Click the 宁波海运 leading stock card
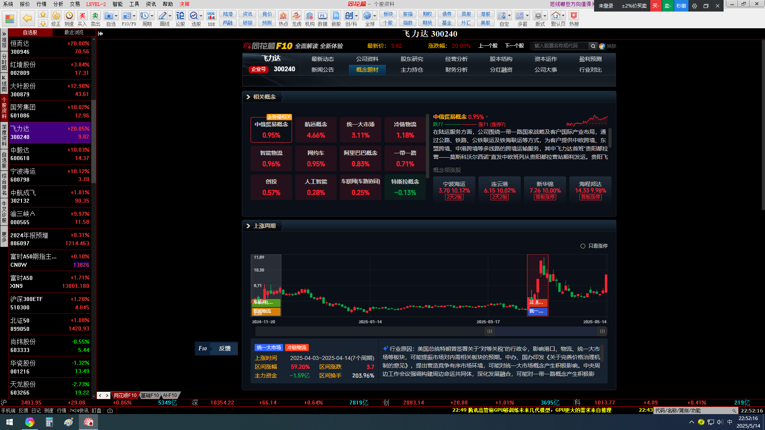Viewport: 765px width, 430px height. [454, 190]
